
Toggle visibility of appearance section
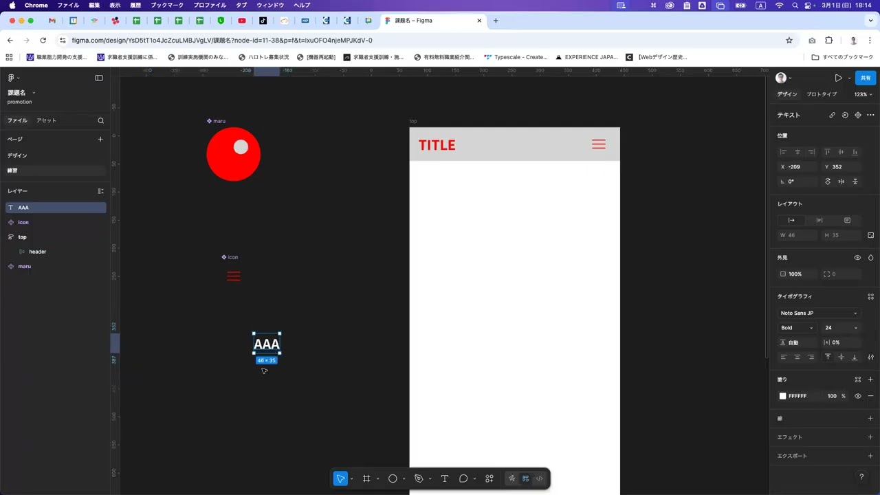pyautogui.click(x=857, y=258)
